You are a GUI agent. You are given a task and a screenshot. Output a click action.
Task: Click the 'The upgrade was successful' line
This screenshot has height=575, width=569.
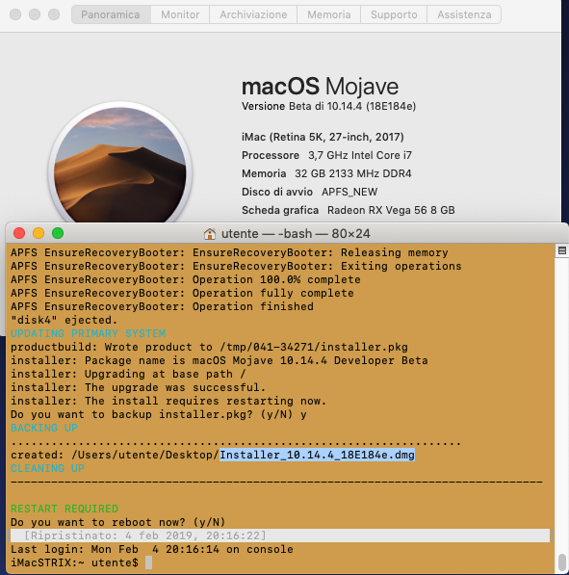(138, 387)
